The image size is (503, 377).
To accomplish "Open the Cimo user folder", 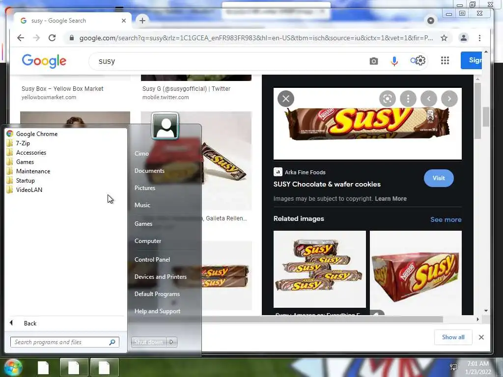I will (141, 154).
